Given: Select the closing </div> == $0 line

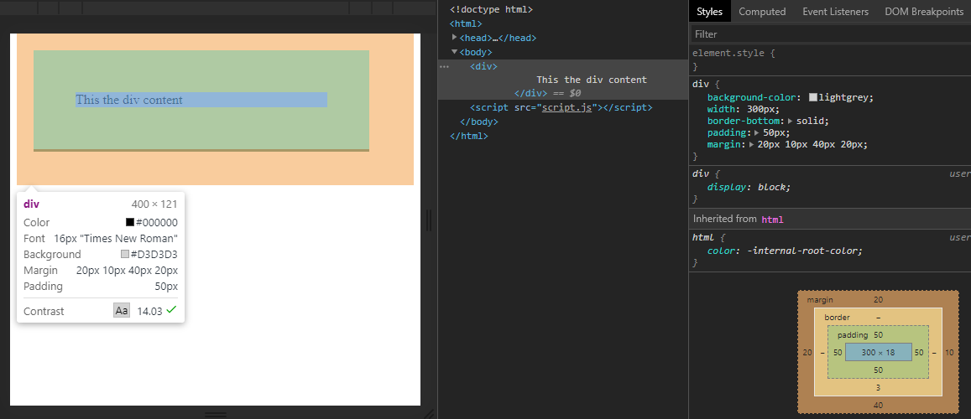Looking at the screenshot, I should [547, 93].
